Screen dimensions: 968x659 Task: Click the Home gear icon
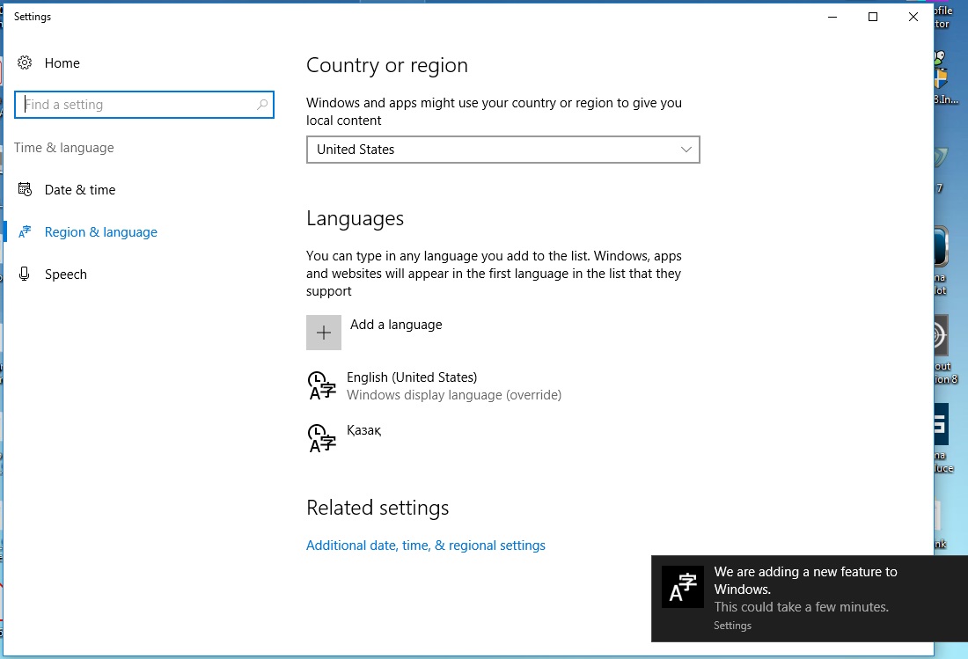coord(25,63)
